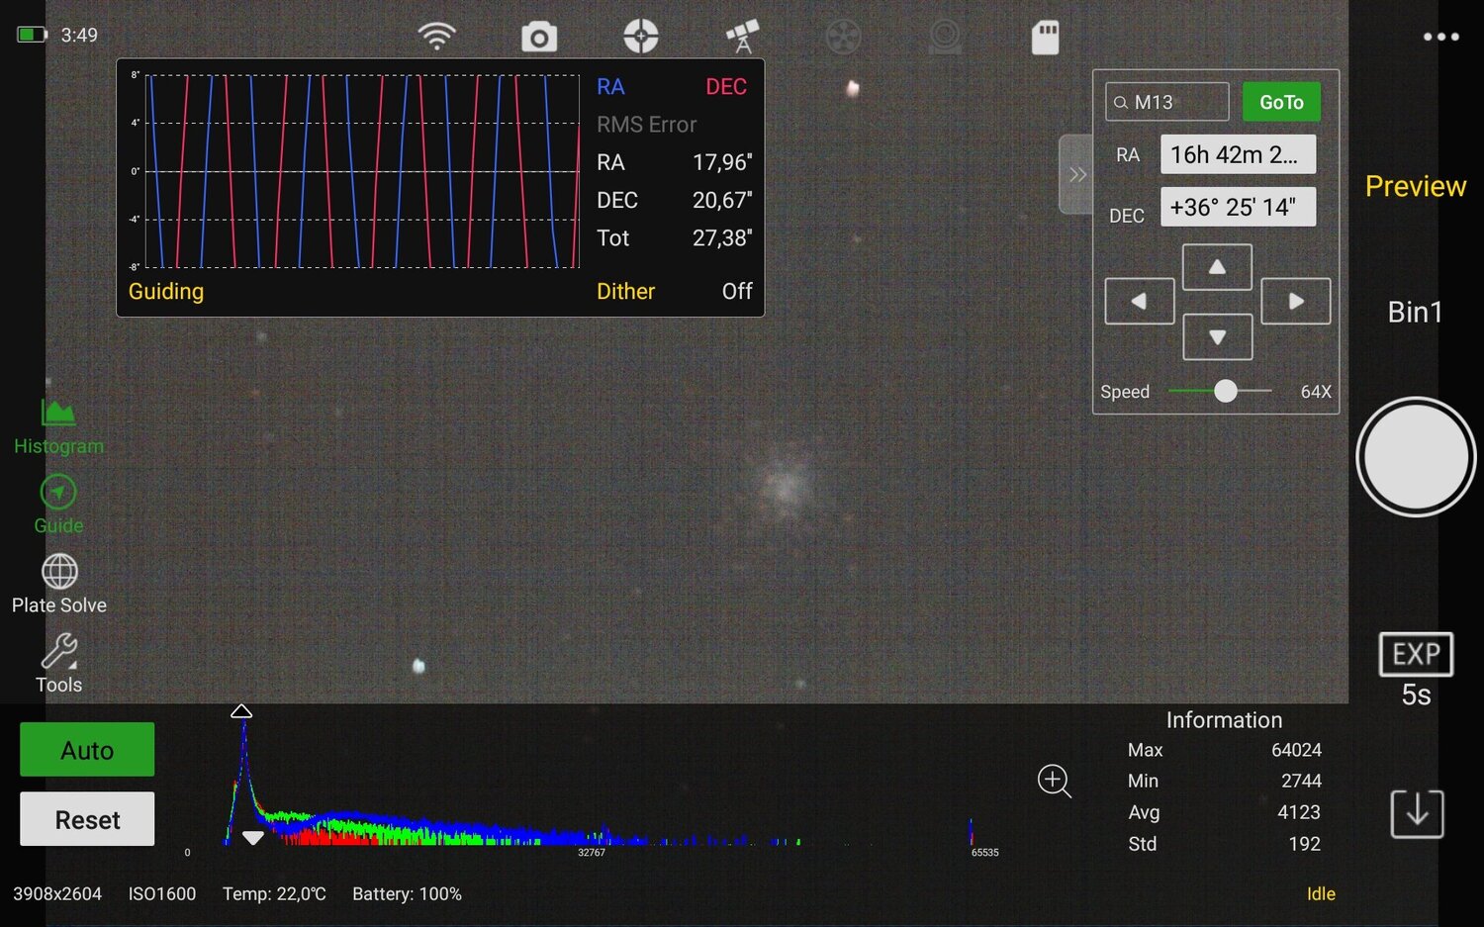Toggle Bin1 binning mode
This screenshot has height=927, width=1484.
[1415, 312]
